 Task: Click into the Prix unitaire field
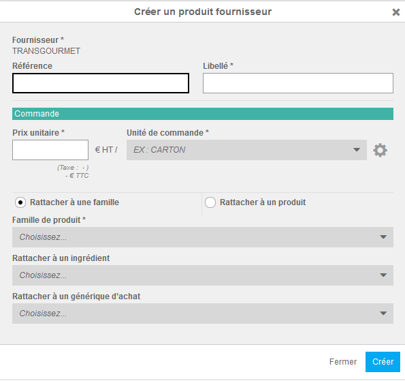tap(50, 150)
